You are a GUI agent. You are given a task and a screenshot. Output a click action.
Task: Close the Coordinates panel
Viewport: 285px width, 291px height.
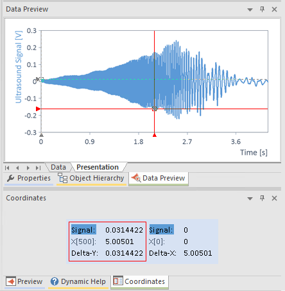274,198
